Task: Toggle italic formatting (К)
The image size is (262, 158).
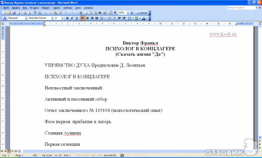Action: pyautogui.click(x=72, y=18)
